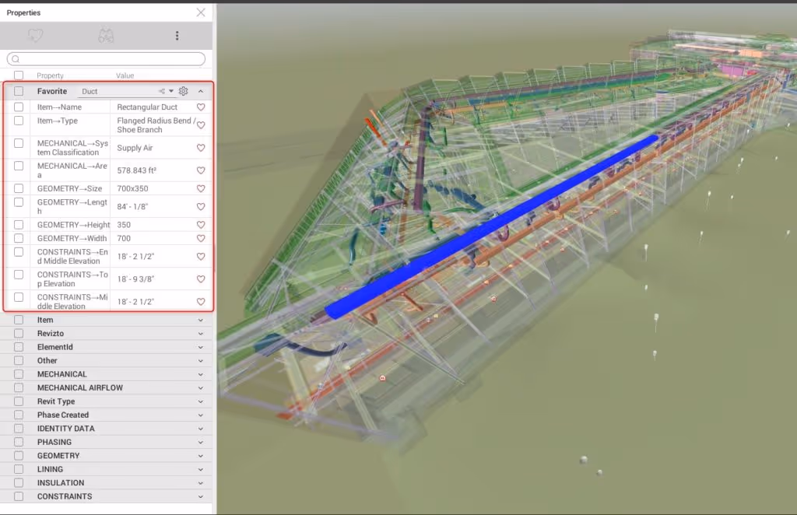This screenshot has width=797, height=515.
Task: Expand the Other section chevron
Action: pyautogui.click(x=201, y=361)
